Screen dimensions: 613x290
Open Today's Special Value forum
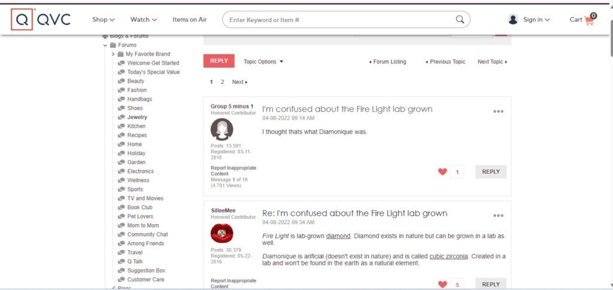point(154,72)
